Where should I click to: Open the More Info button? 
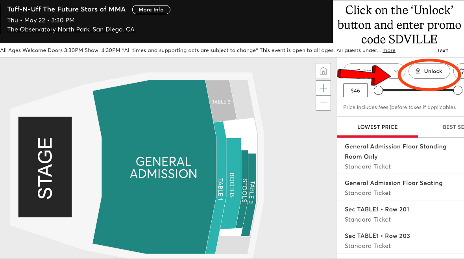[151, 9]
